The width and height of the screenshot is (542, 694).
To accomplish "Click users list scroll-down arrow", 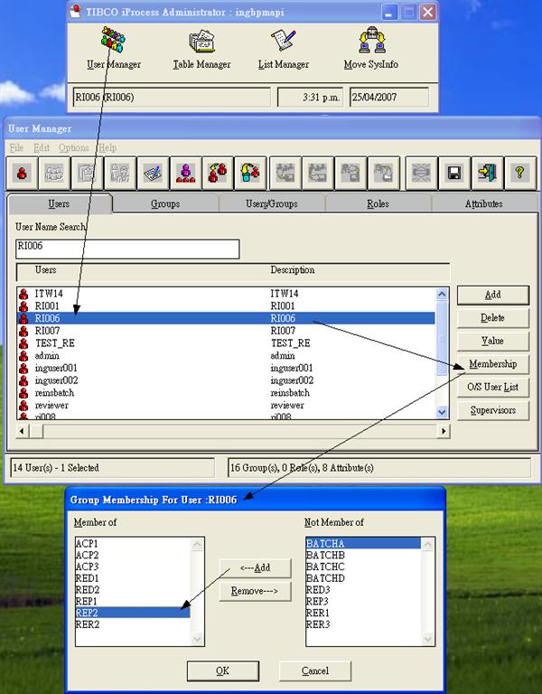I will 442,412.
